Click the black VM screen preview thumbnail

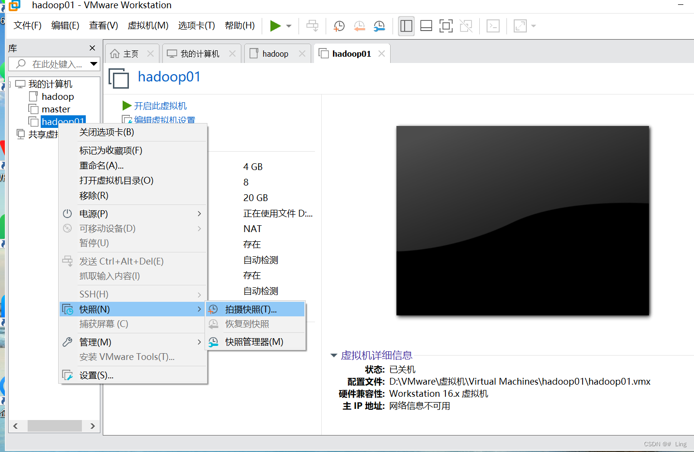coord(522,221)
